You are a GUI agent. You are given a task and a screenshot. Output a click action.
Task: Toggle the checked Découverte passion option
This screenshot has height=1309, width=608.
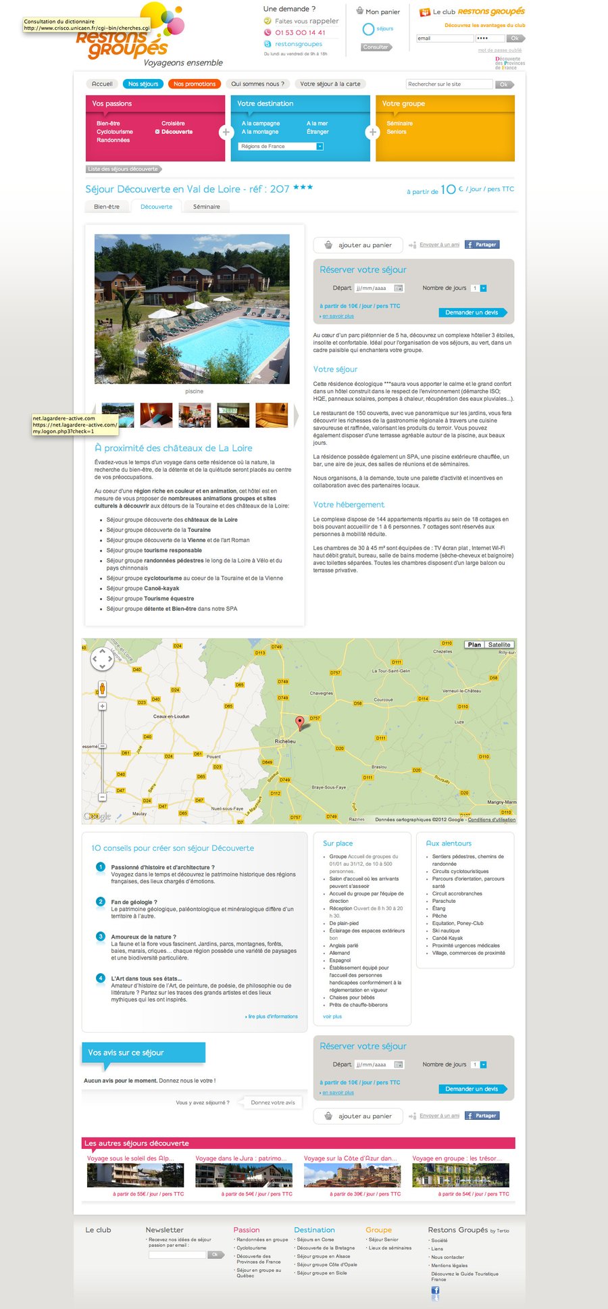coord(157,132)
